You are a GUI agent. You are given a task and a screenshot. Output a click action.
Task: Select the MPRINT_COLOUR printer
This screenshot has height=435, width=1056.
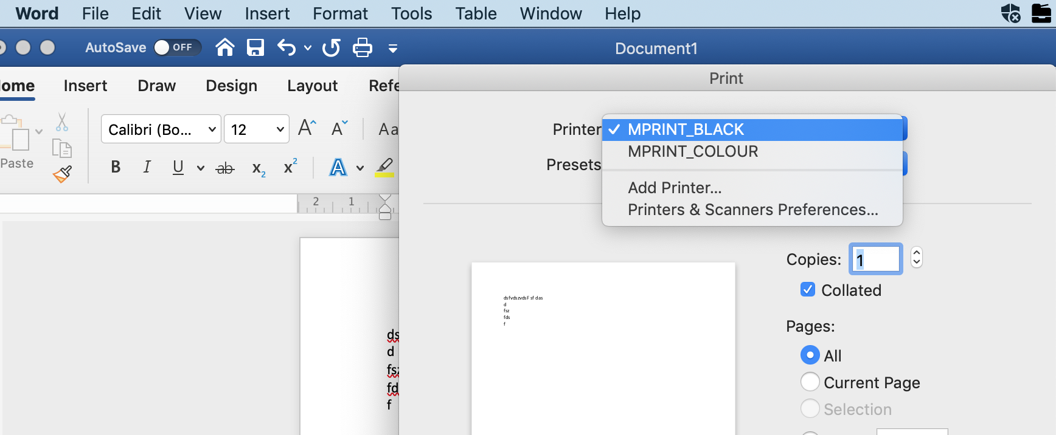tap(752, 151)
